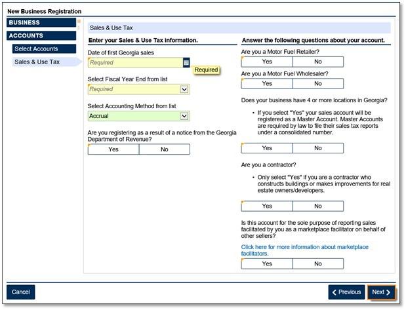Open the Accounting Method dropdown
The image size is (406, 310).
coord(184,116)
